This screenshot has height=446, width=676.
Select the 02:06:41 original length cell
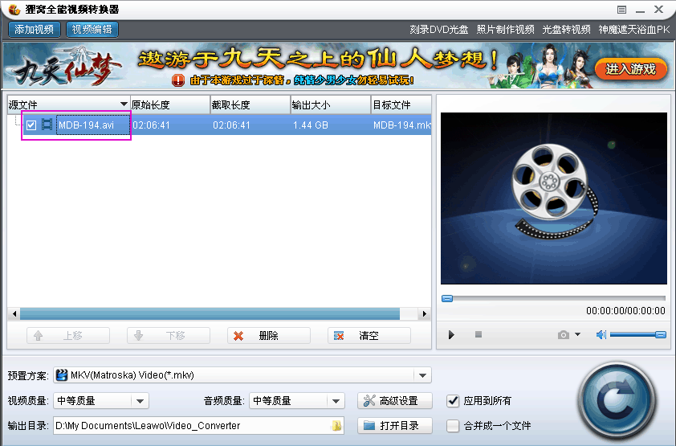151,125
